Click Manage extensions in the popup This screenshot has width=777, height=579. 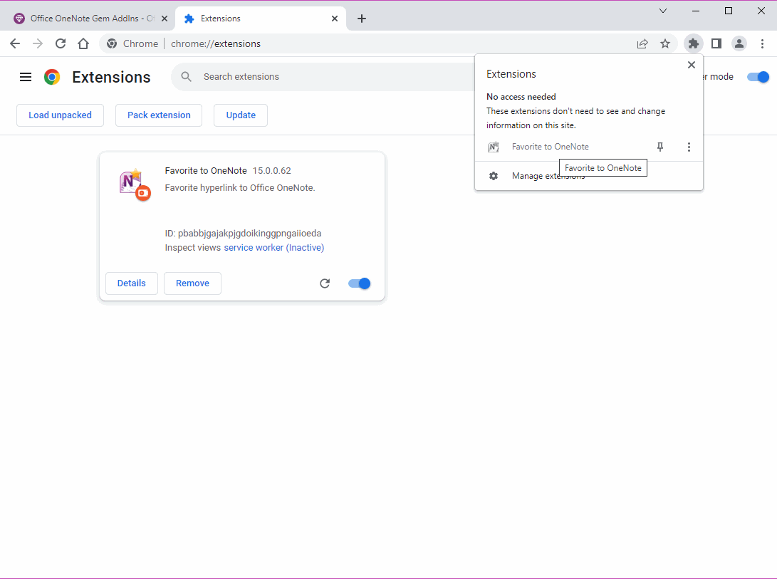[x=589, y=176]
